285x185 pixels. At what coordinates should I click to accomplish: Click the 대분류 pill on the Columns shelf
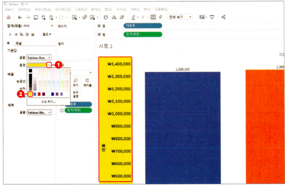tap(143, 26)
